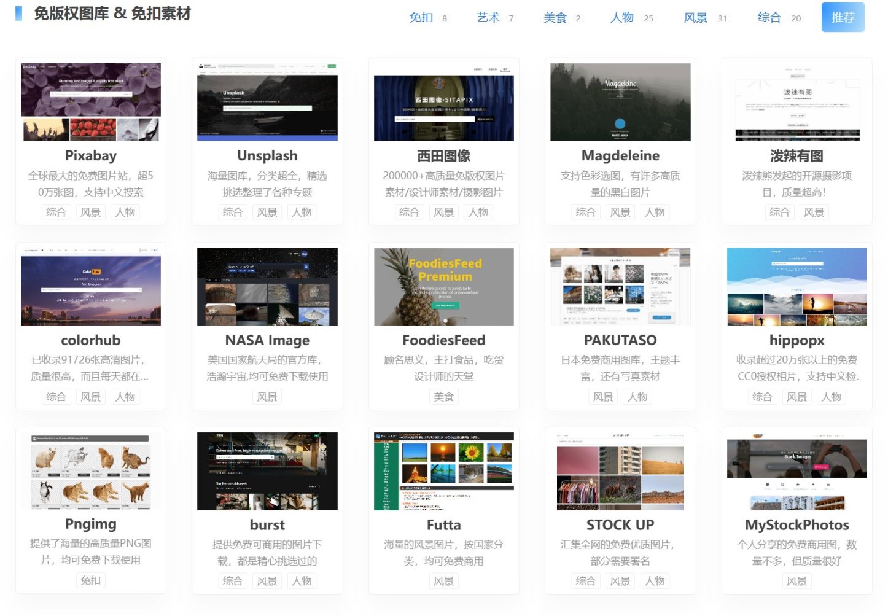Select the 风景 tag under Pixabay

tap(91, 212)
